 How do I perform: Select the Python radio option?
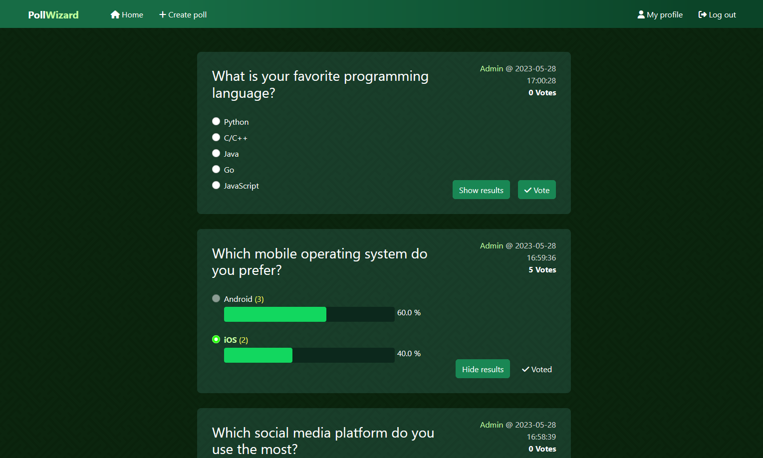click(216, 121)
